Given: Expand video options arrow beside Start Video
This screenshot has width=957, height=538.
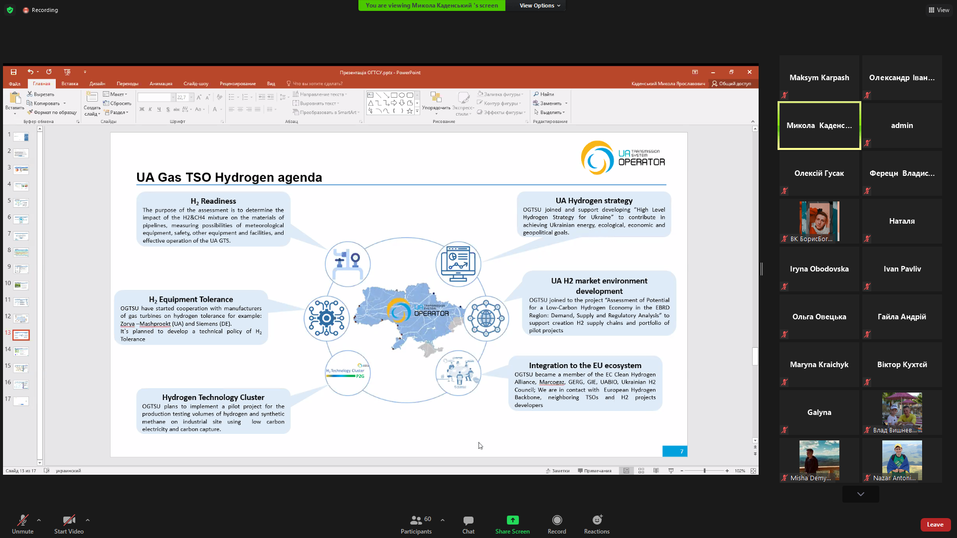Looking at the screenshot, I should [88, 520].
